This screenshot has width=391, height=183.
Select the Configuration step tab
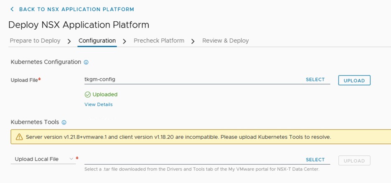click(97, 41)
